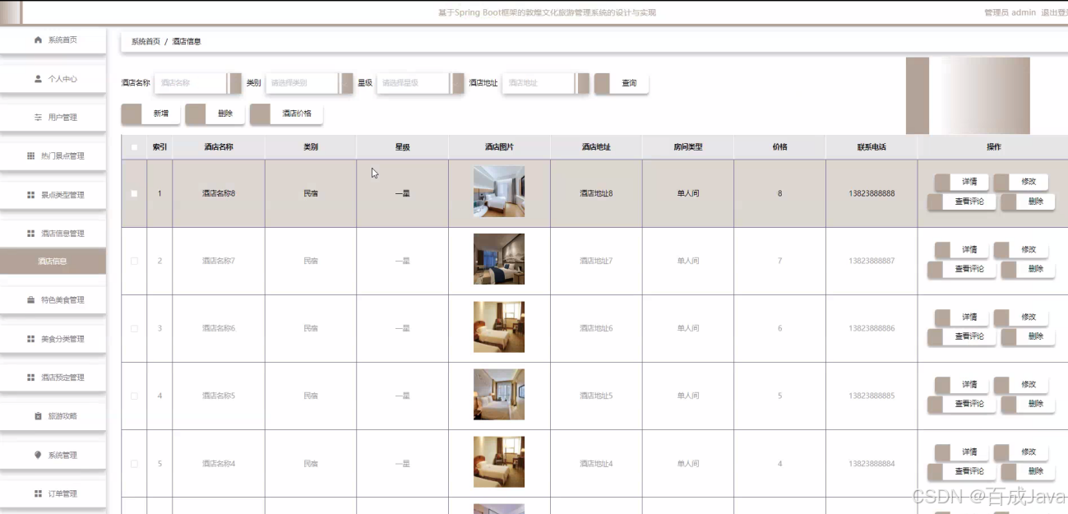Check the checkbox for row 酒店名称7
The width and height of the screenshot is (1068, 514).
(134, 261)
